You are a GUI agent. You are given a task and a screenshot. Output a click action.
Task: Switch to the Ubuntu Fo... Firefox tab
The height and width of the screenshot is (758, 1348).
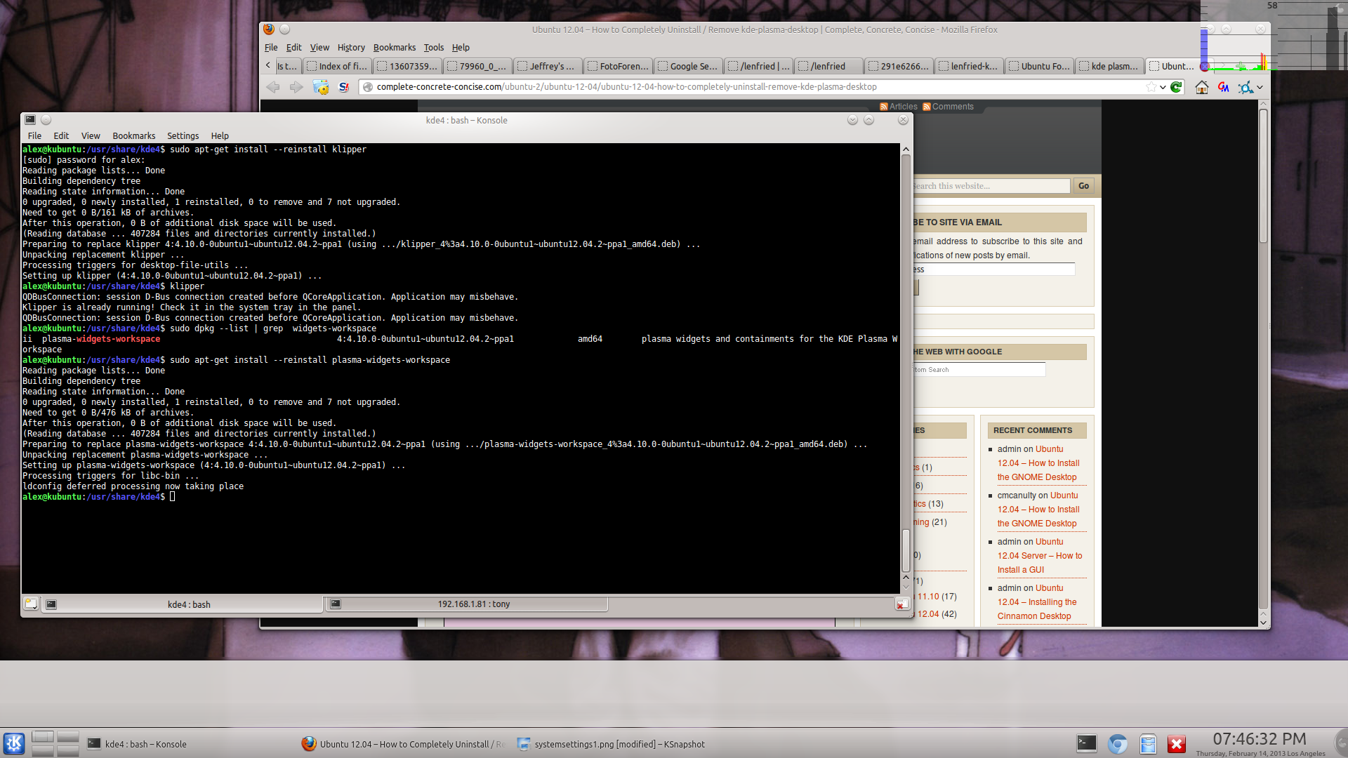pos(1038,66)
